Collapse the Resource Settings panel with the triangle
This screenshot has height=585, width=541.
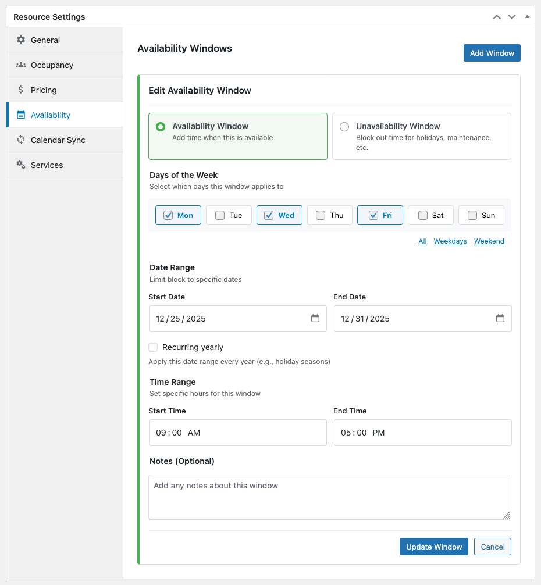click(527, 17)
